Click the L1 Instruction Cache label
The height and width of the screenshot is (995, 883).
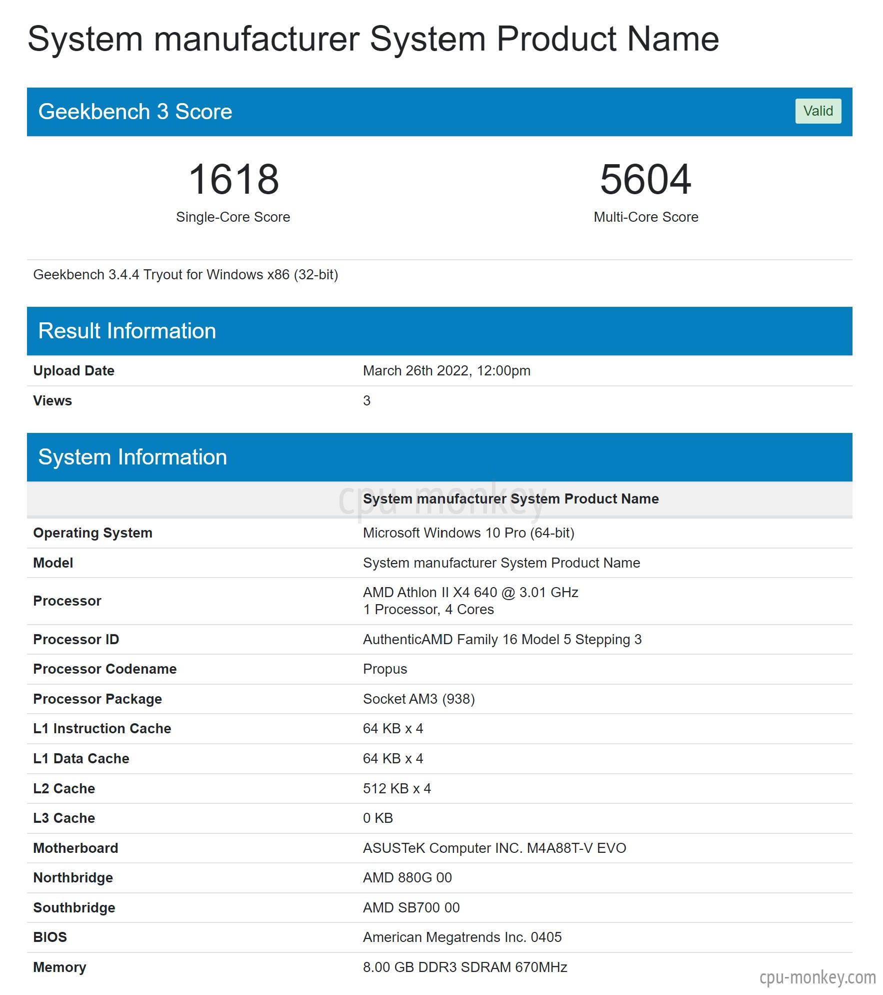pos(102,729)
